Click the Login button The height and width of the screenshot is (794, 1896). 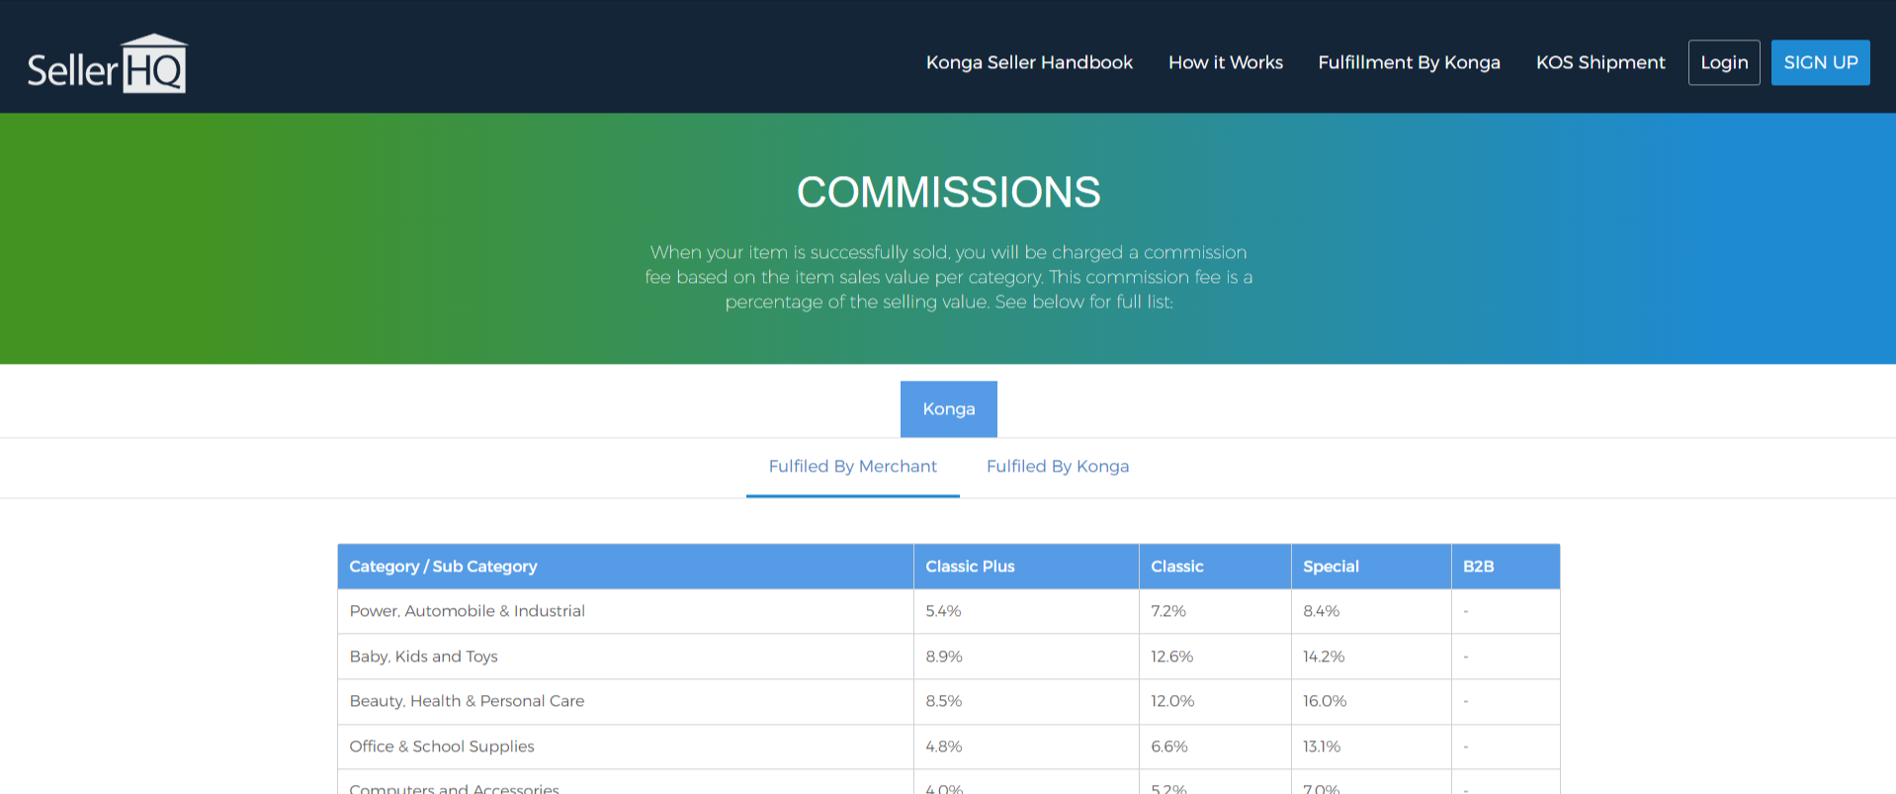pos(1723,62)
